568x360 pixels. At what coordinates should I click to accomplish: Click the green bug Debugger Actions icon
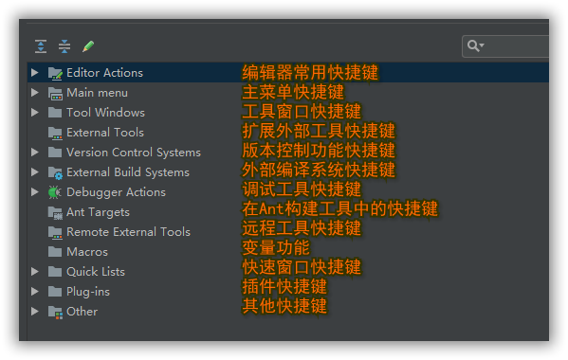pyautogui.click(x=55, y=192)
